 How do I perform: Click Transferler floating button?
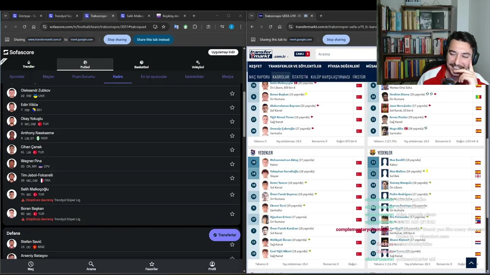[225, 235]
